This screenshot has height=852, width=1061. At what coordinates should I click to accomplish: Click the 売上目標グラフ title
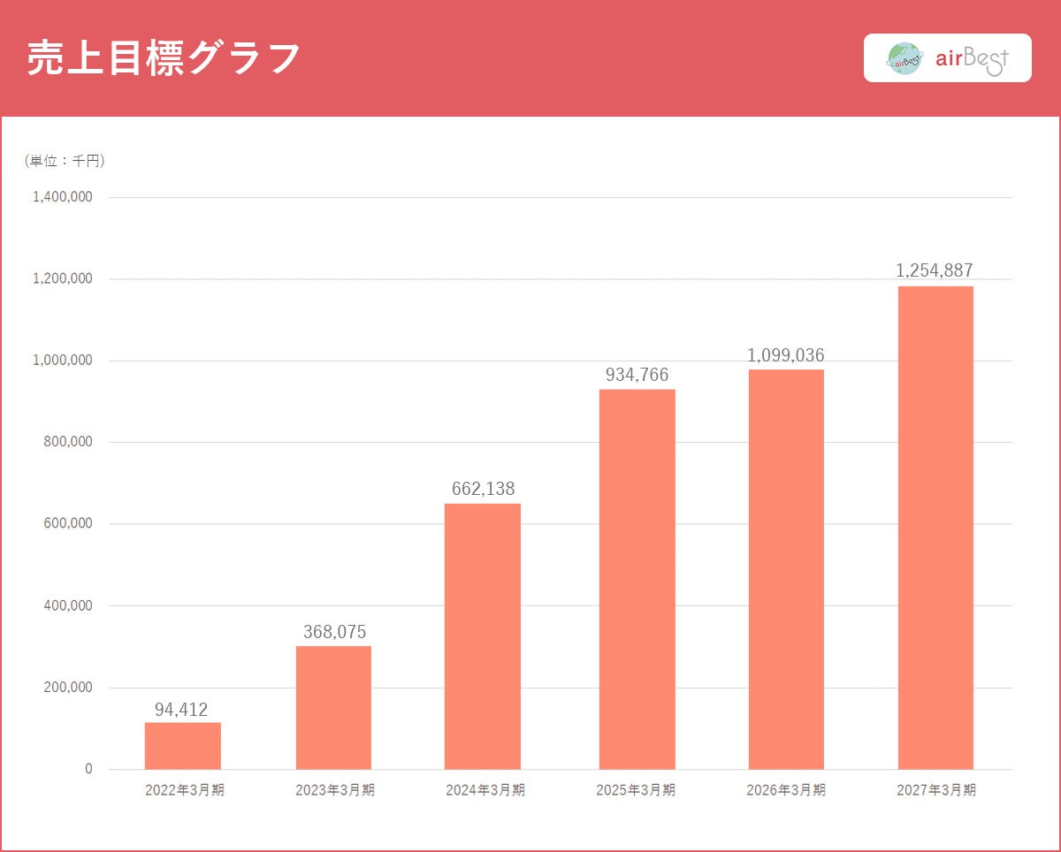coord(164,58)
